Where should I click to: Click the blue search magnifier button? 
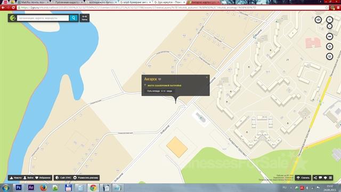point(74,18)
